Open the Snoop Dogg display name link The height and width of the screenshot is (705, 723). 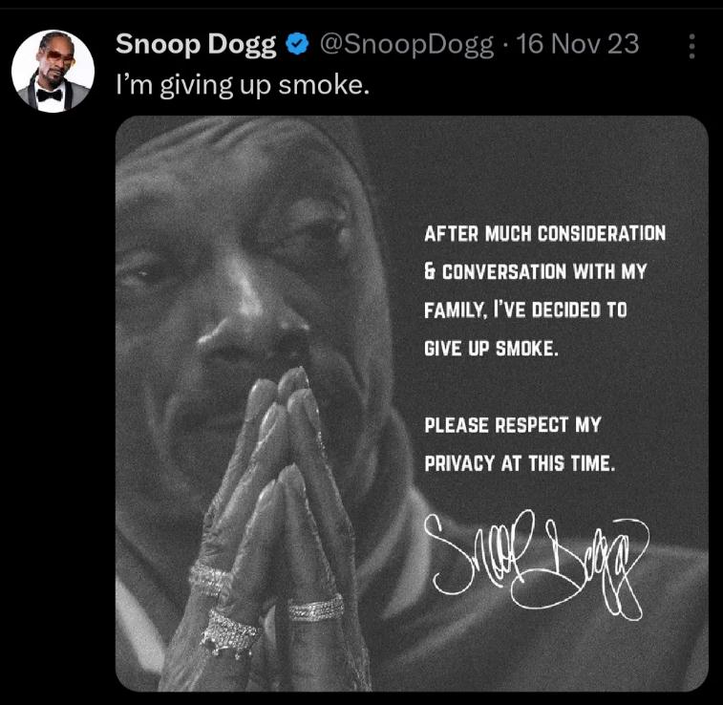click(x=196, y=45)
